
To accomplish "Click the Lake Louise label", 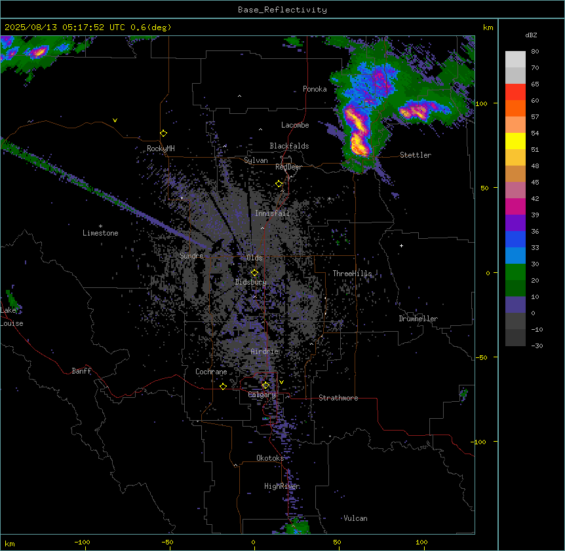I will tap(12, 317).
